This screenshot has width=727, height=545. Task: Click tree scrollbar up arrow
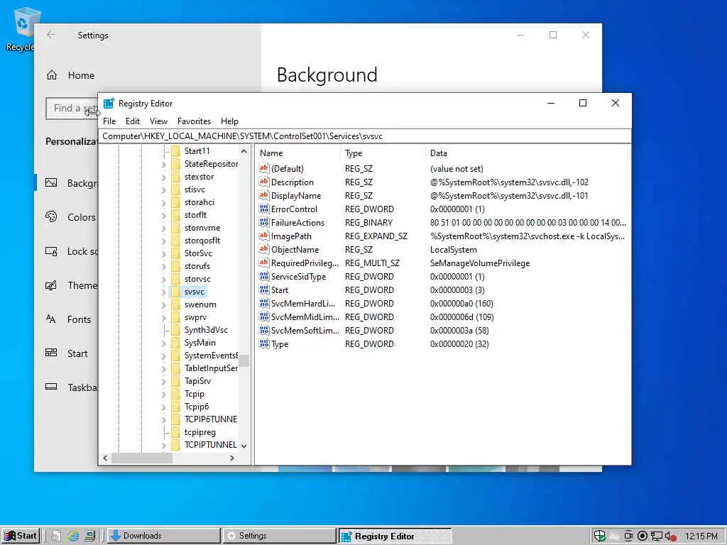coord(244,151)
